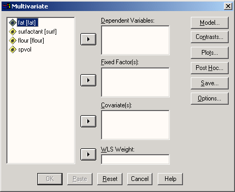Image resolution: width=235 pixels, height=192 pixels.
Task: Move variable to Fixed Factor(s) with arrow
Action: (x=88, y=80)
